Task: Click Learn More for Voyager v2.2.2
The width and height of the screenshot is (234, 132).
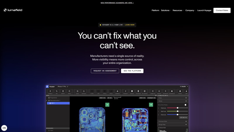Action: pos(130,25)
